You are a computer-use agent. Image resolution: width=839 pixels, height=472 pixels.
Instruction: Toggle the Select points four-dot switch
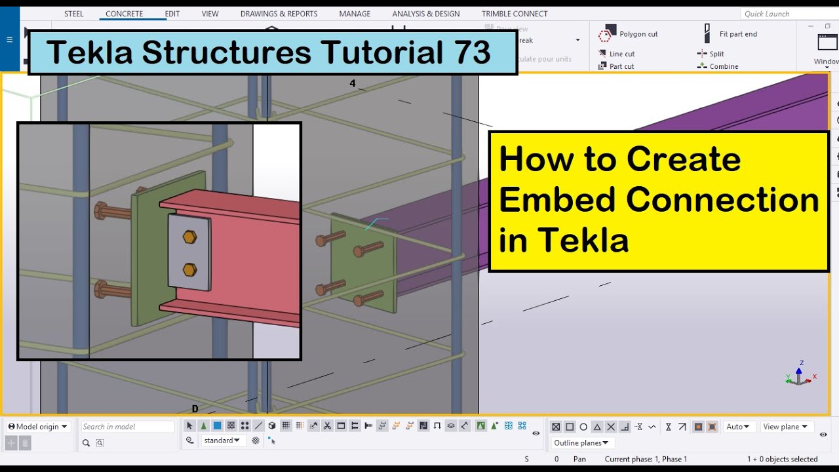pos(244,426)
